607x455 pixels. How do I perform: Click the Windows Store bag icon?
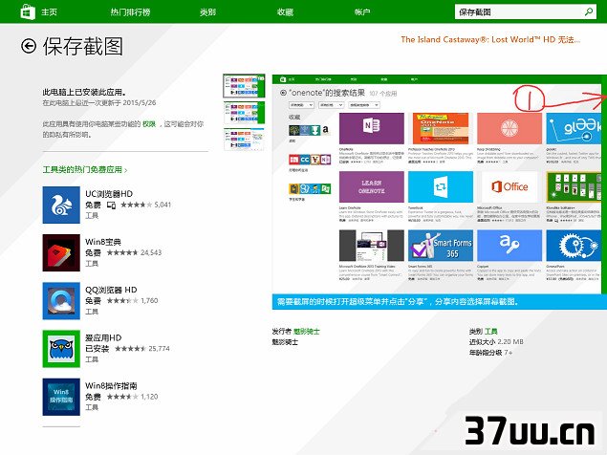[27, 11]
